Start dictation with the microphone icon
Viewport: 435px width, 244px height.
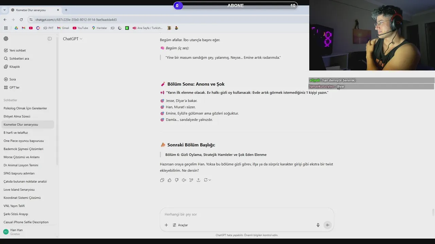[x=318, y=225]
